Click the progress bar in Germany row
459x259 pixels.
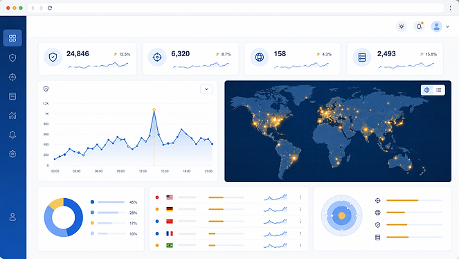(x=226, y=209)
